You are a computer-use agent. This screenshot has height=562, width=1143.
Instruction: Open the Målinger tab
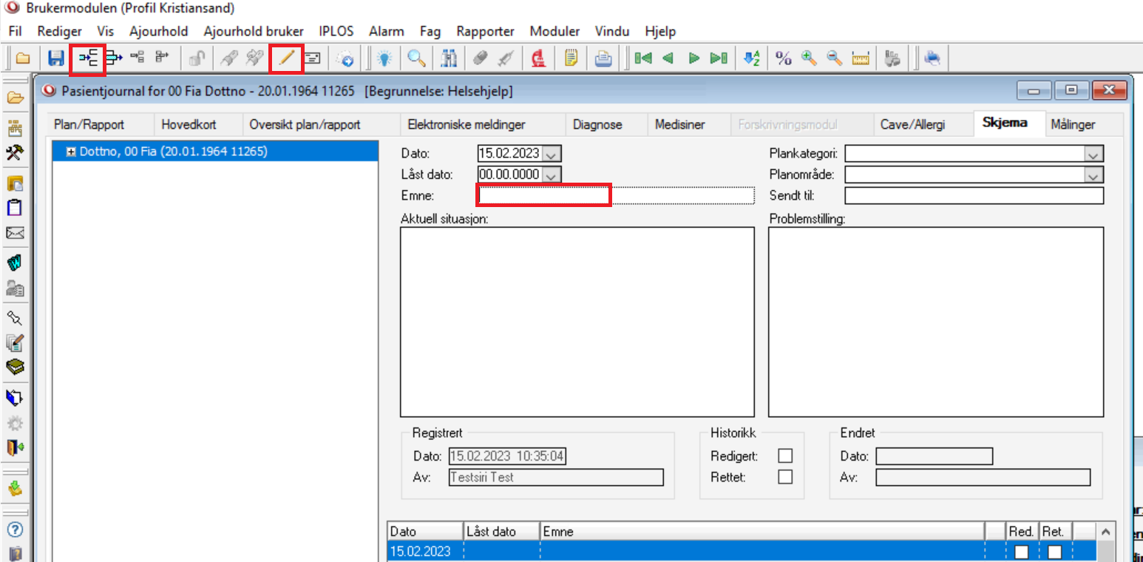[1074, 124]
